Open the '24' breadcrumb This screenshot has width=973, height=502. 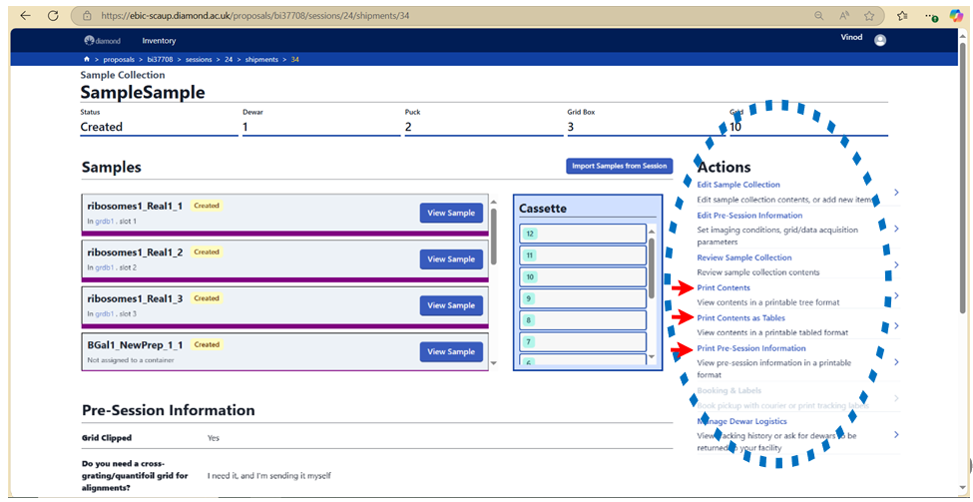229,60
